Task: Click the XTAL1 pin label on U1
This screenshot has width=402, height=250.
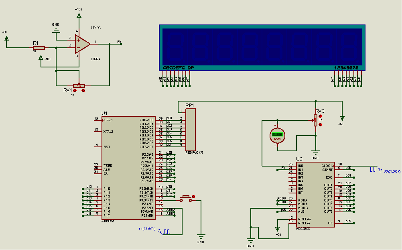Action: click(108, 120)
